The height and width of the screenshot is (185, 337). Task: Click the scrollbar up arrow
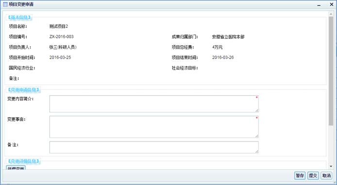331,14
